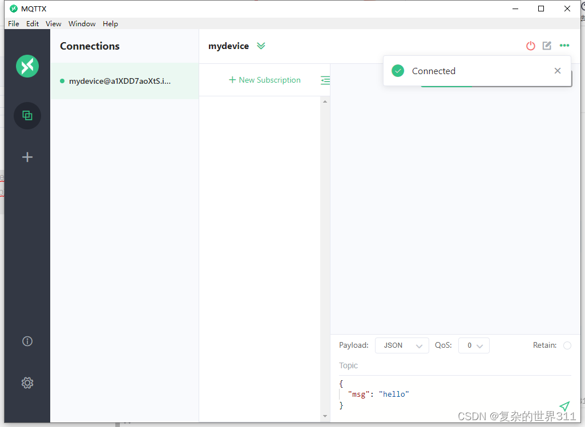
Task: Dismiss the Connected notification
Action: point(558,71)
